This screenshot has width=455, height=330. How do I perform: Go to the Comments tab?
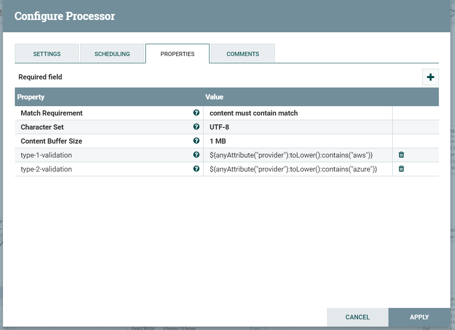click(243, 54)
